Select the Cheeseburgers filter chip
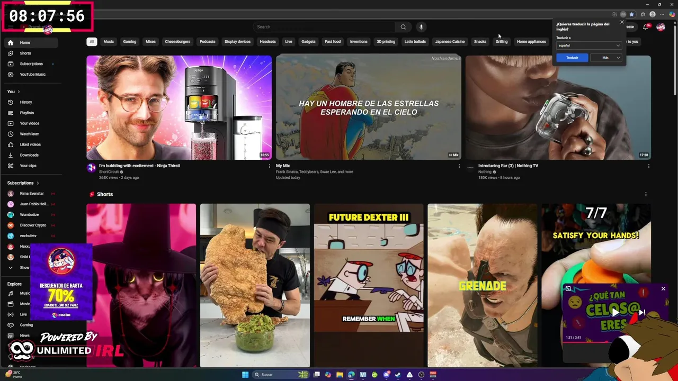The width and height of the screenshot is (678, 381). (177, 42)
